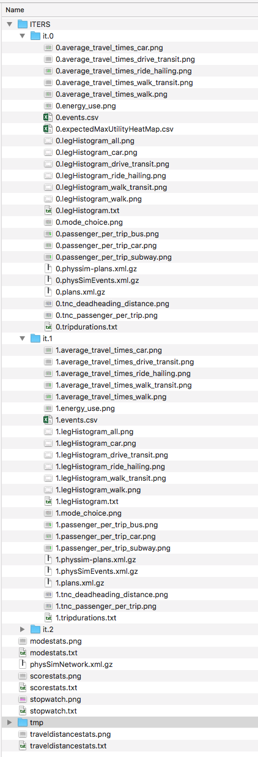This screenshot has width=258, height=757.
Task: Select file 1.energy_use.png
Action: pos(85,409)
